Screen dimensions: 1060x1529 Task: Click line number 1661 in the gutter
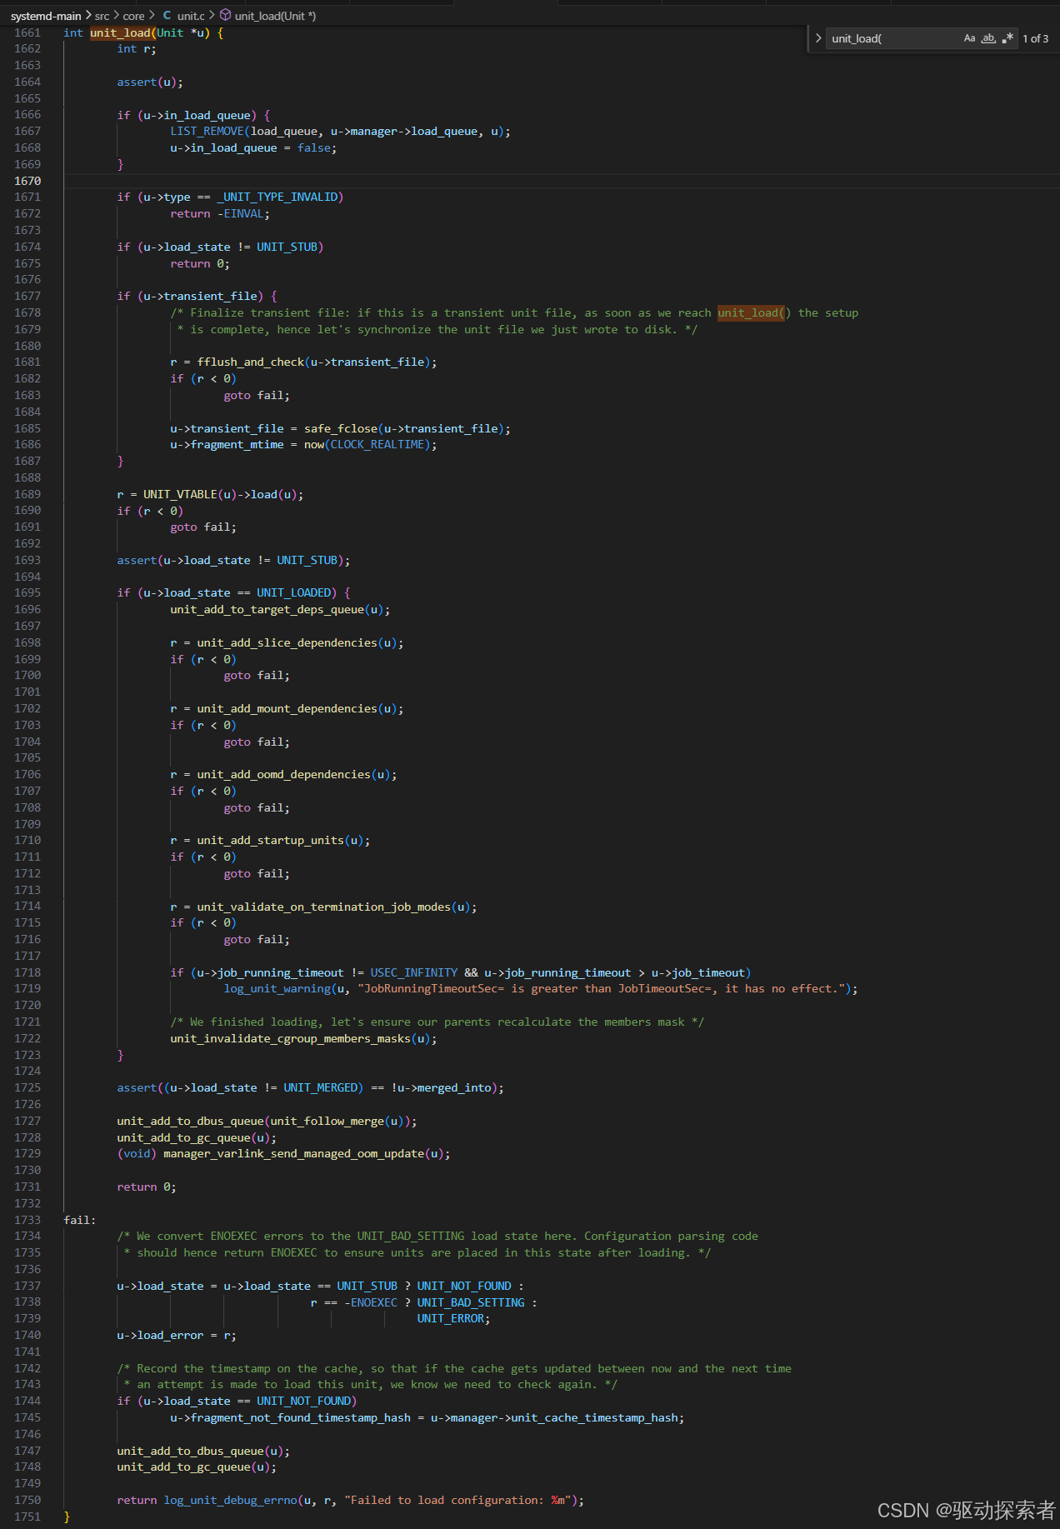[27, 32]
